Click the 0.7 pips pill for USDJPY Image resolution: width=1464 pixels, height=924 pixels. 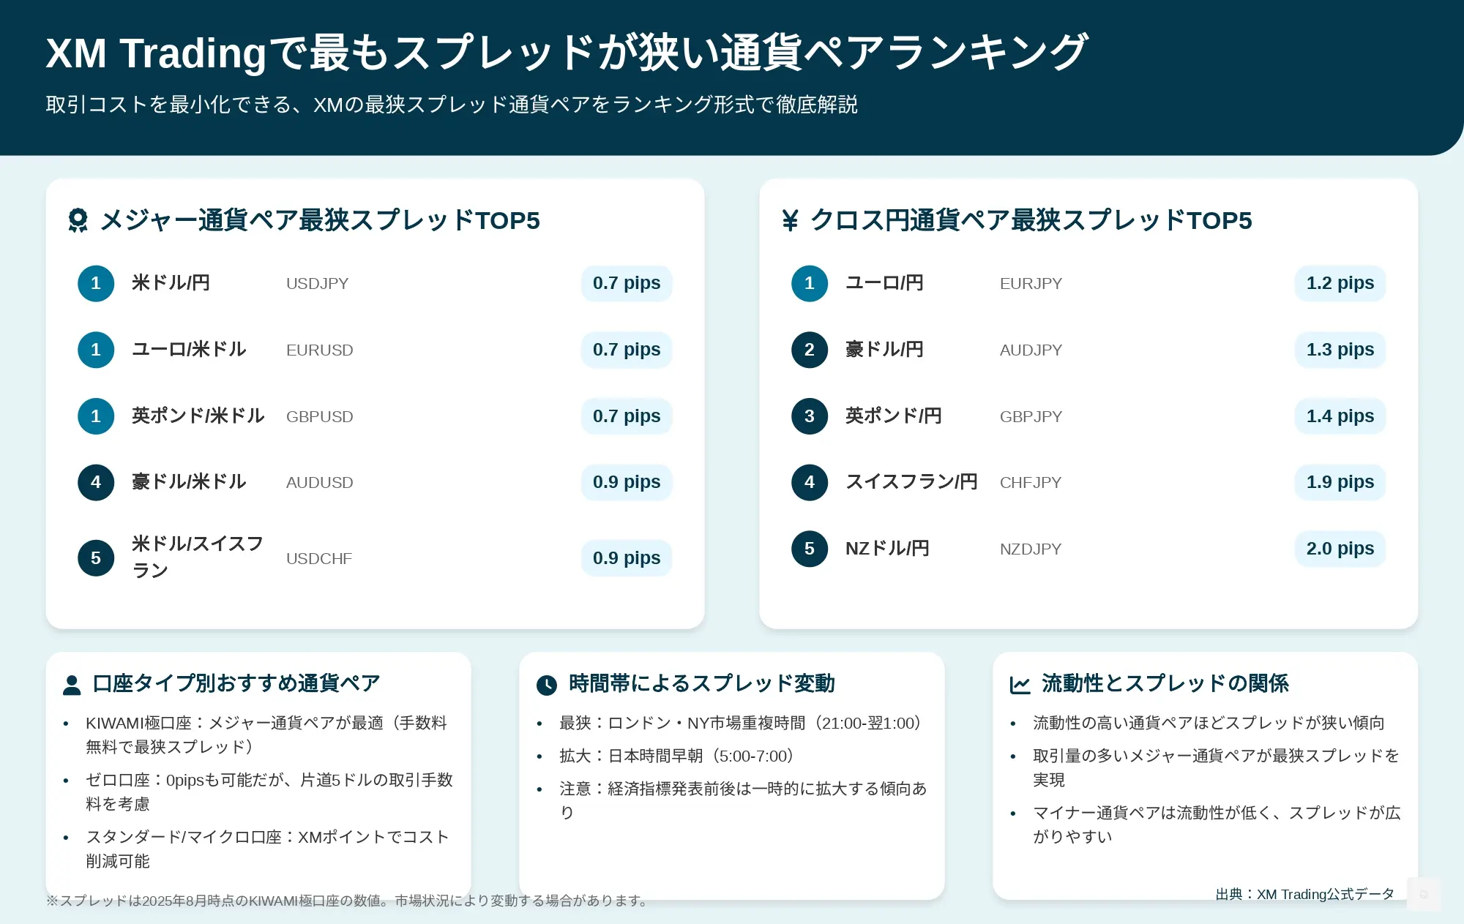pos(627,283)
